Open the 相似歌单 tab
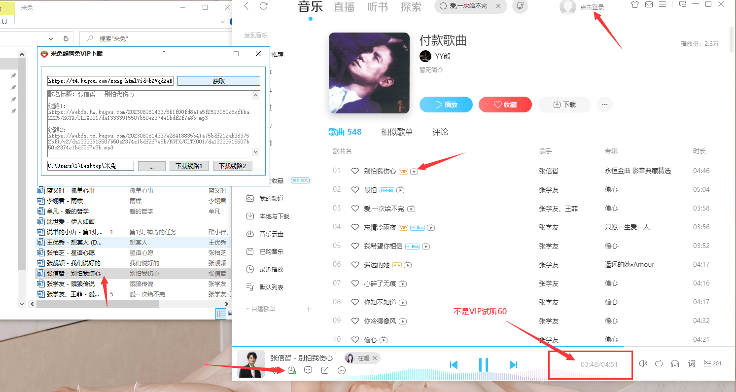This screenshot has height=392, width=736. 397,132
